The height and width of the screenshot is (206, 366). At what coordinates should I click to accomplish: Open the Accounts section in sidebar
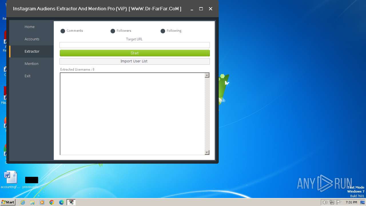(32, 39)
